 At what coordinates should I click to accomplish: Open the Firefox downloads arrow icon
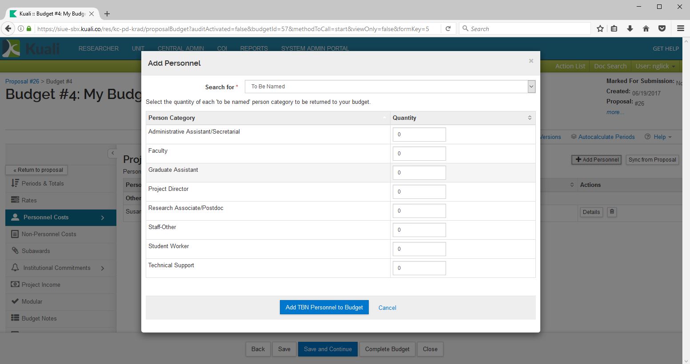pos(630,28)
